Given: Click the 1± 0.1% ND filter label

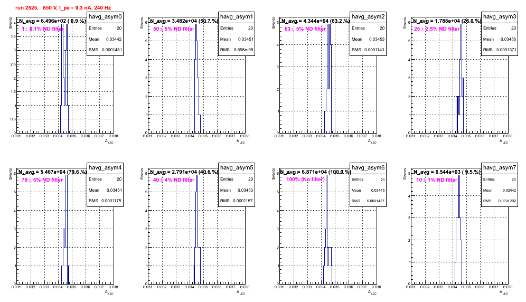Looking at the screenshot, I should 42,29.
